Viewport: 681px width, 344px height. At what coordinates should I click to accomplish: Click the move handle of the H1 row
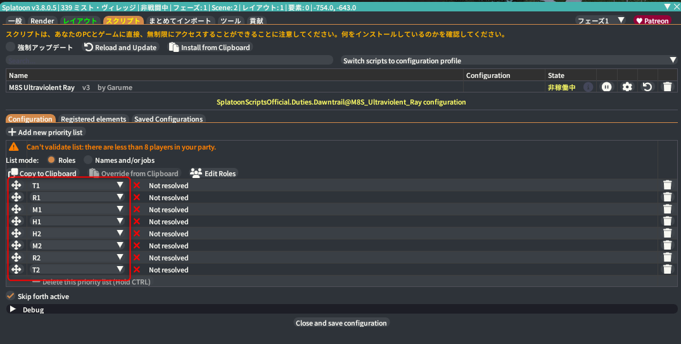pyautogui.click(x=16, y=221)
